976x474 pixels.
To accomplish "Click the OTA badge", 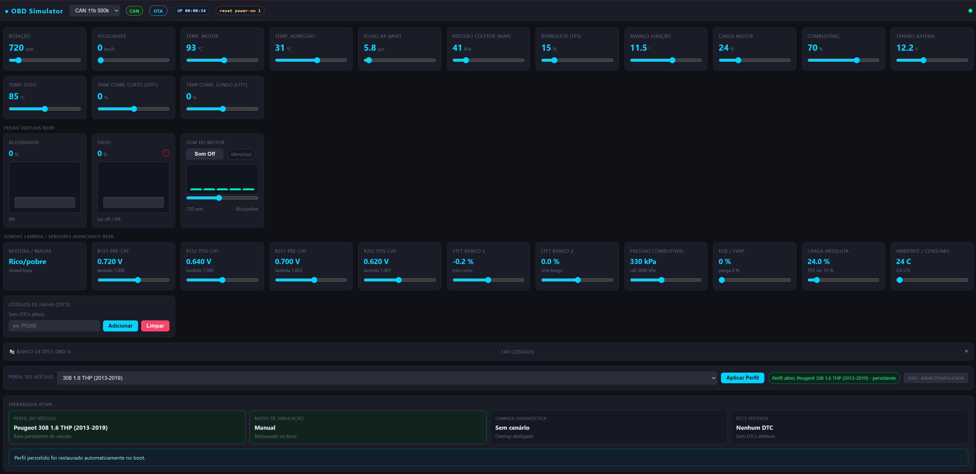I will click(x=158, y=11).
